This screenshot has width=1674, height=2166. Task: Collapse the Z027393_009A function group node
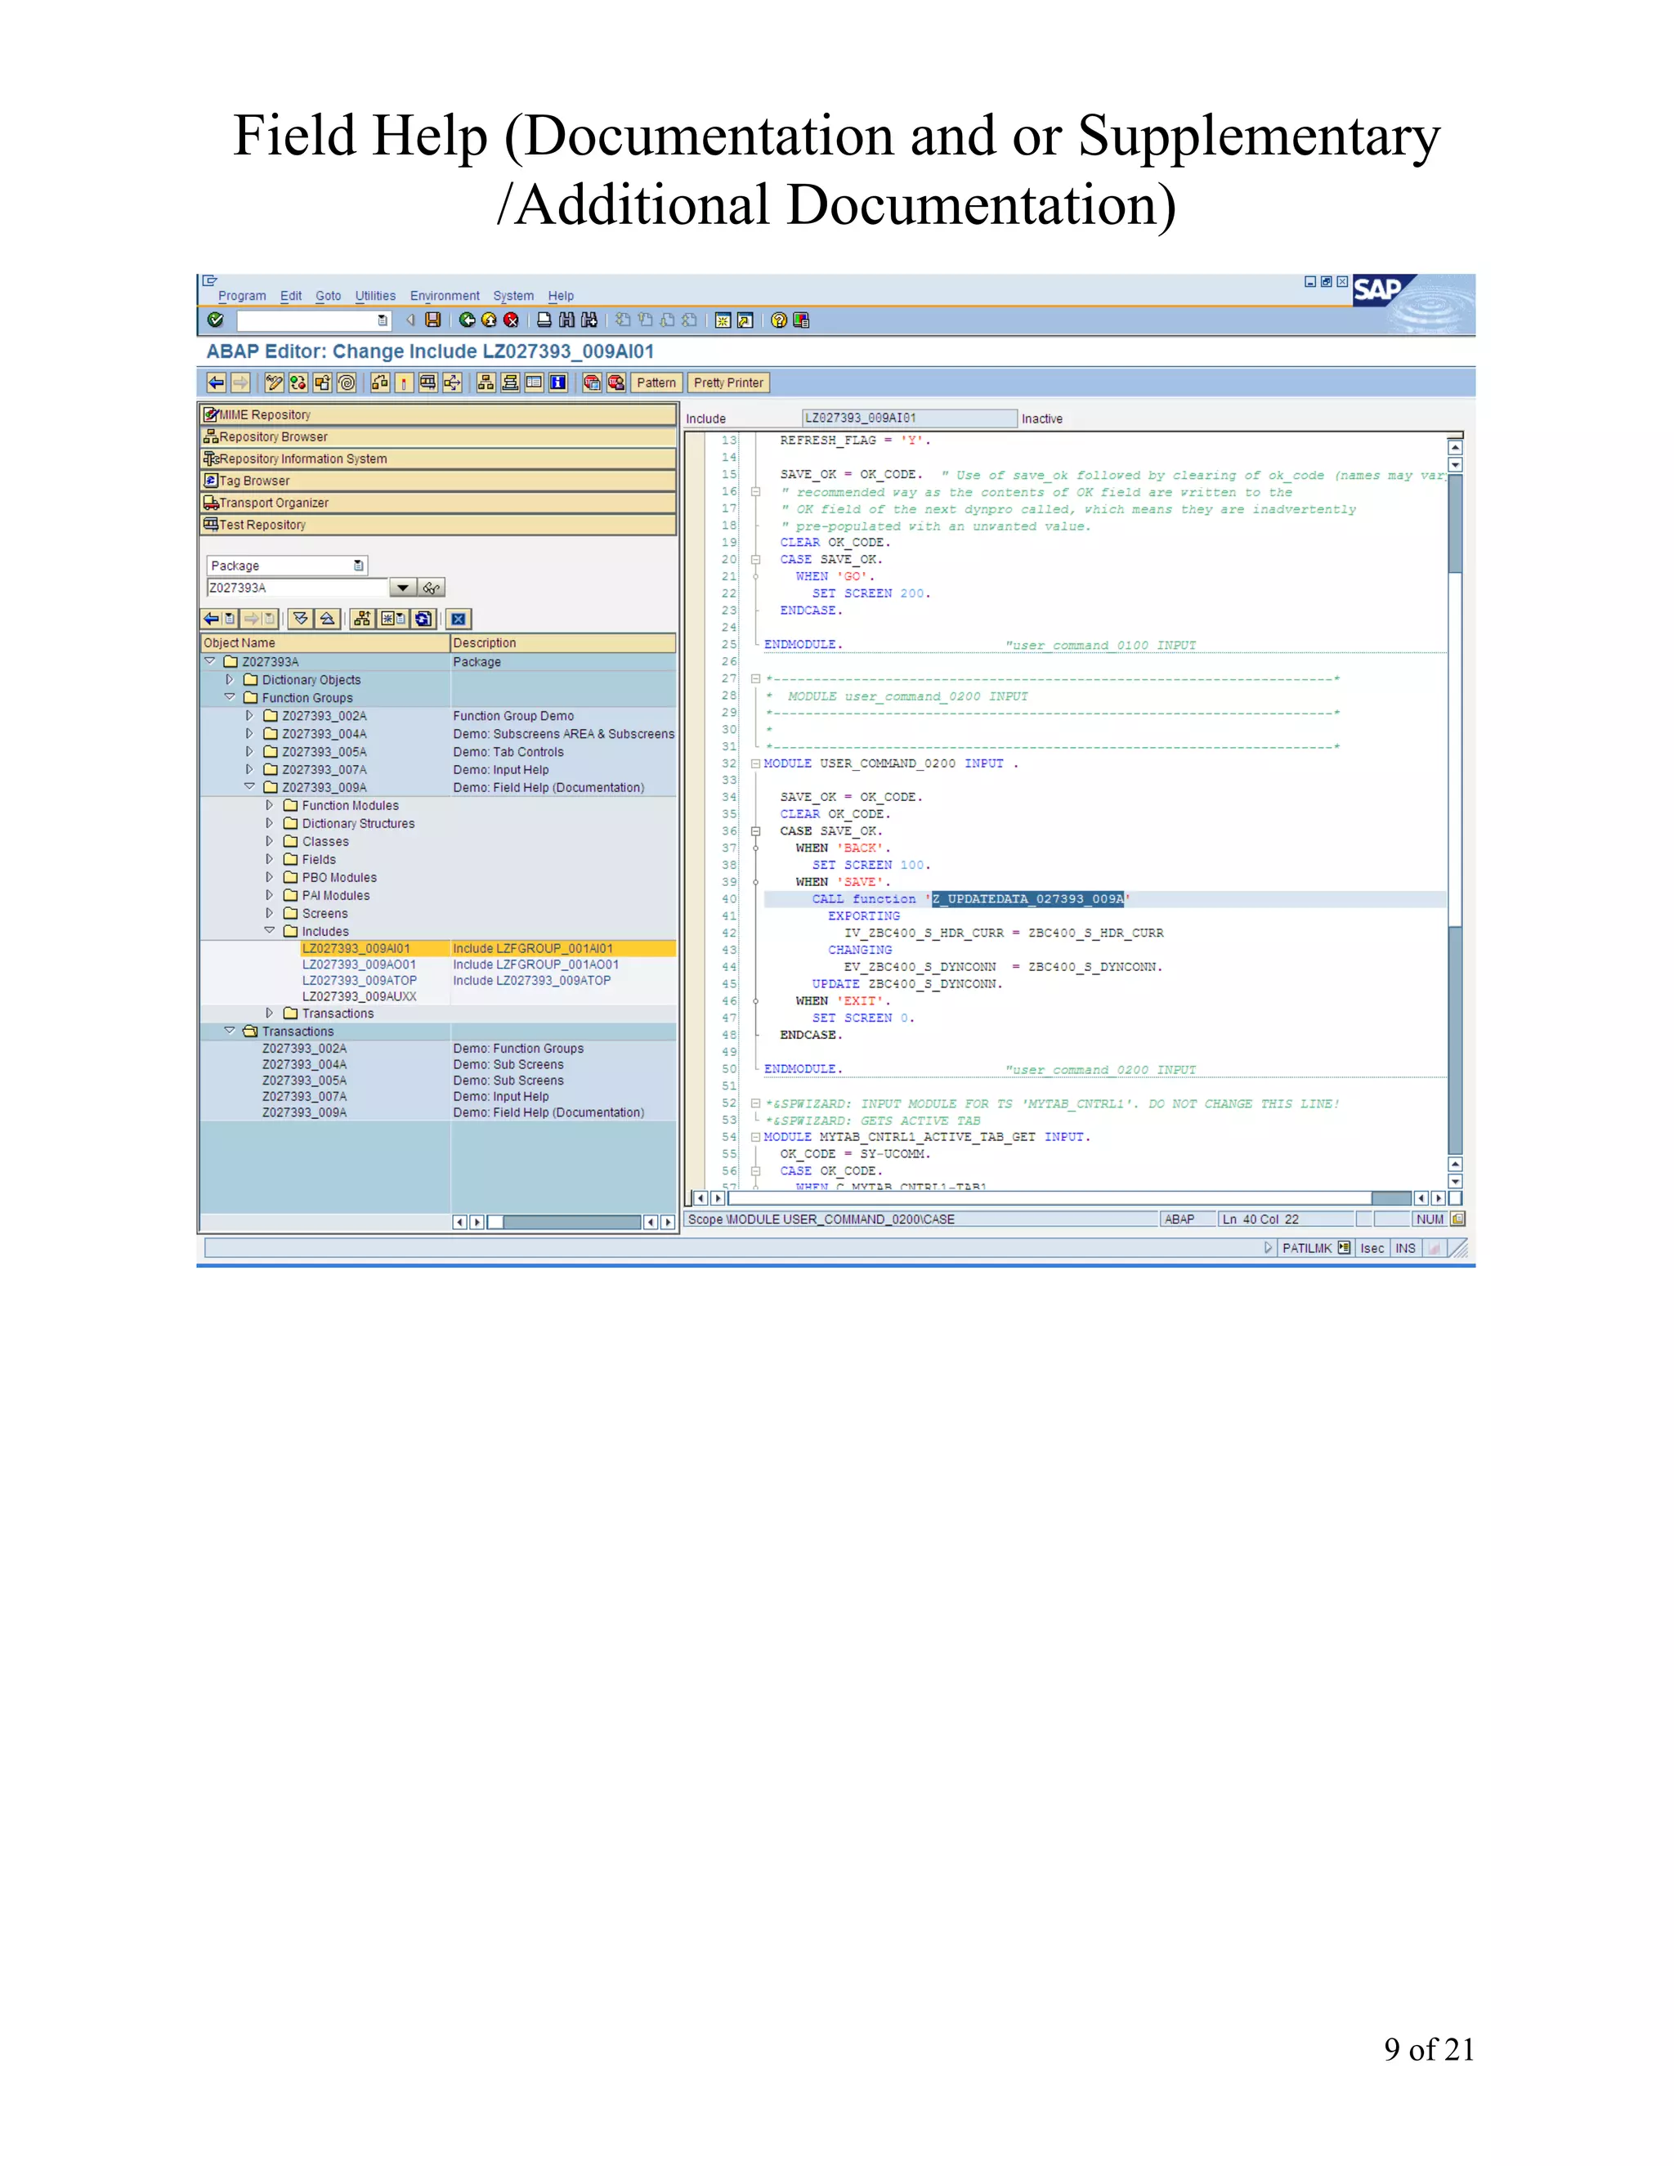click(x=250, y=786)
